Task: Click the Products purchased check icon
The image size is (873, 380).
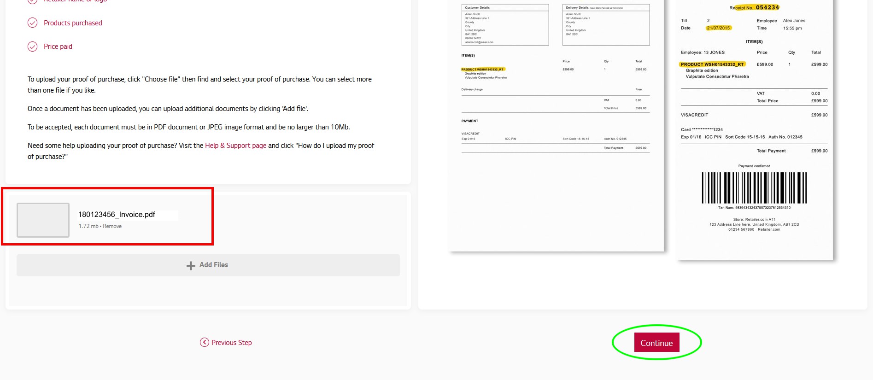Action: (x=32, y=23)
